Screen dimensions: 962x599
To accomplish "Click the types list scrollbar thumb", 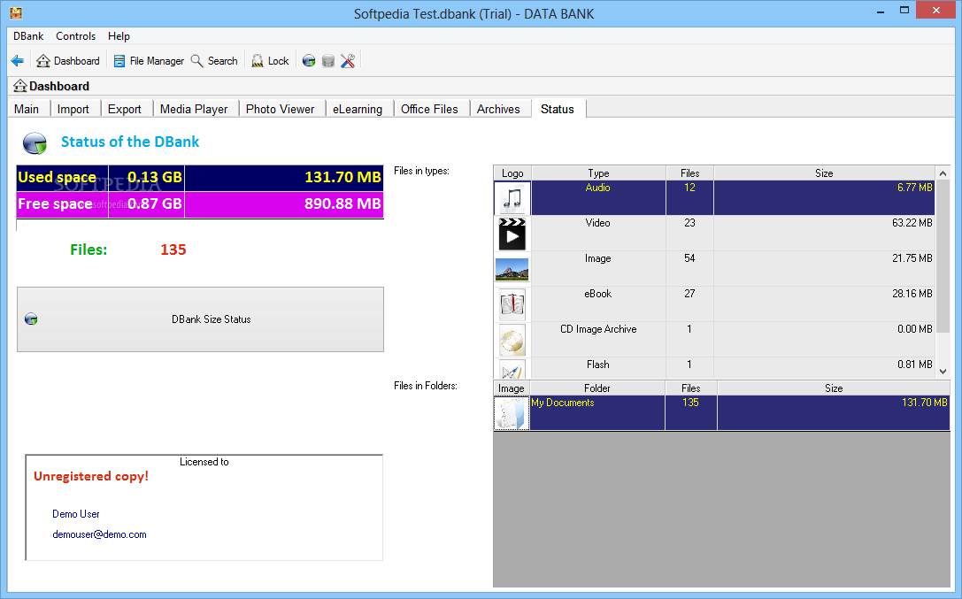I will click(943, 257).
